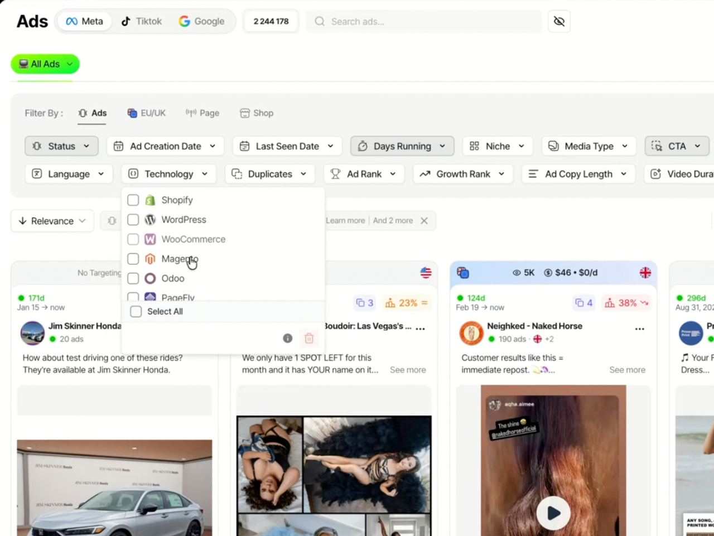Select the EU/UK filter tab
Viewport: 714px width, 536px height.
[147, 113]
